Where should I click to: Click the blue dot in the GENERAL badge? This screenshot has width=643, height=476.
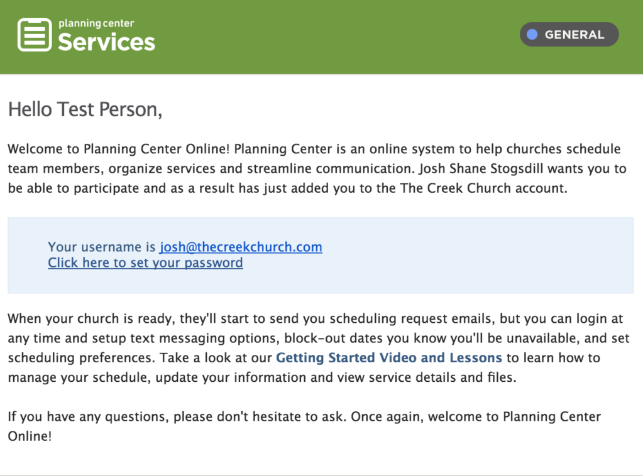click(x=532, y=35)
